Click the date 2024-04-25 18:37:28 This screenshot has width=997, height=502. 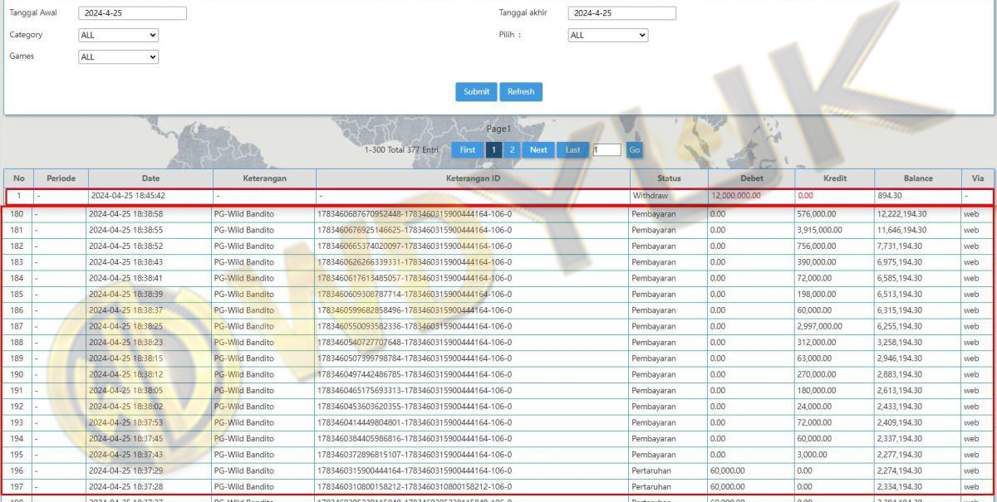(x=127, y=487)
